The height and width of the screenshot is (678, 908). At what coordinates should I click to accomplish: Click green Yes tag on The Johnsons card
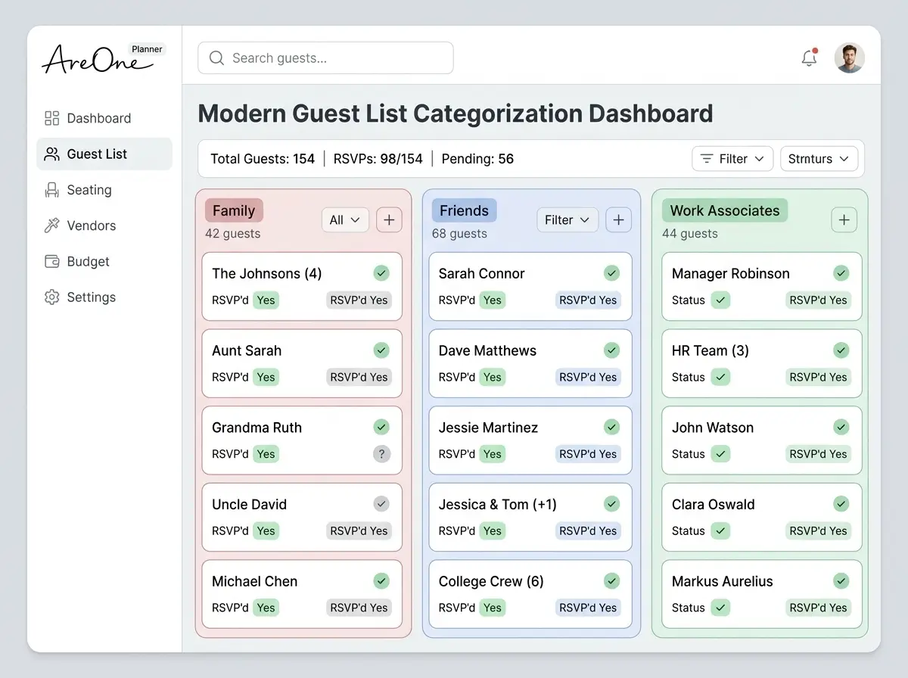point(266,300)
